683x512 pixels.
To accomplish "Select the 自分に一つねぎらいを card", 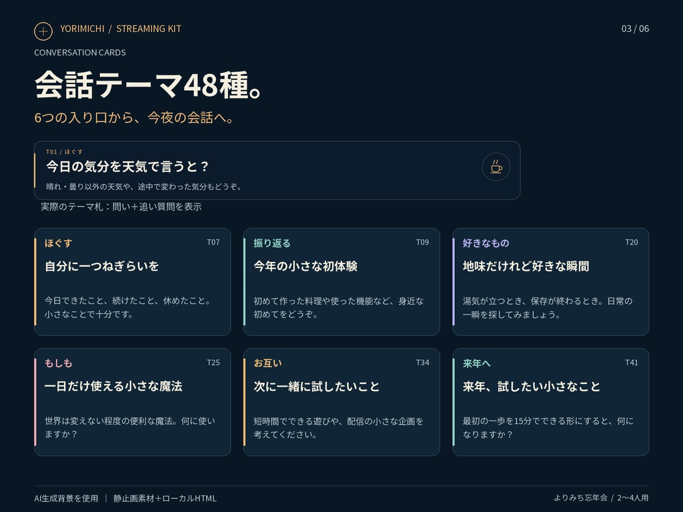I will click(133, 282).
